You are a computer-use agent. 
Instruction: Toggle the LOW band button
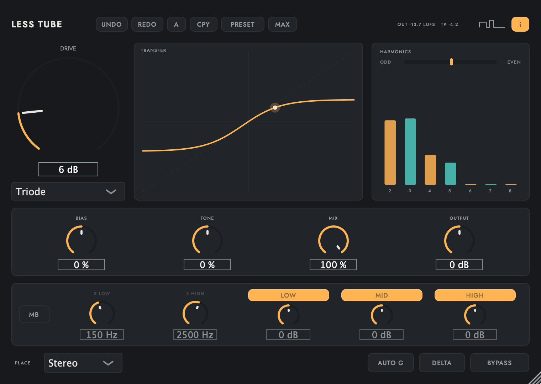288,295
